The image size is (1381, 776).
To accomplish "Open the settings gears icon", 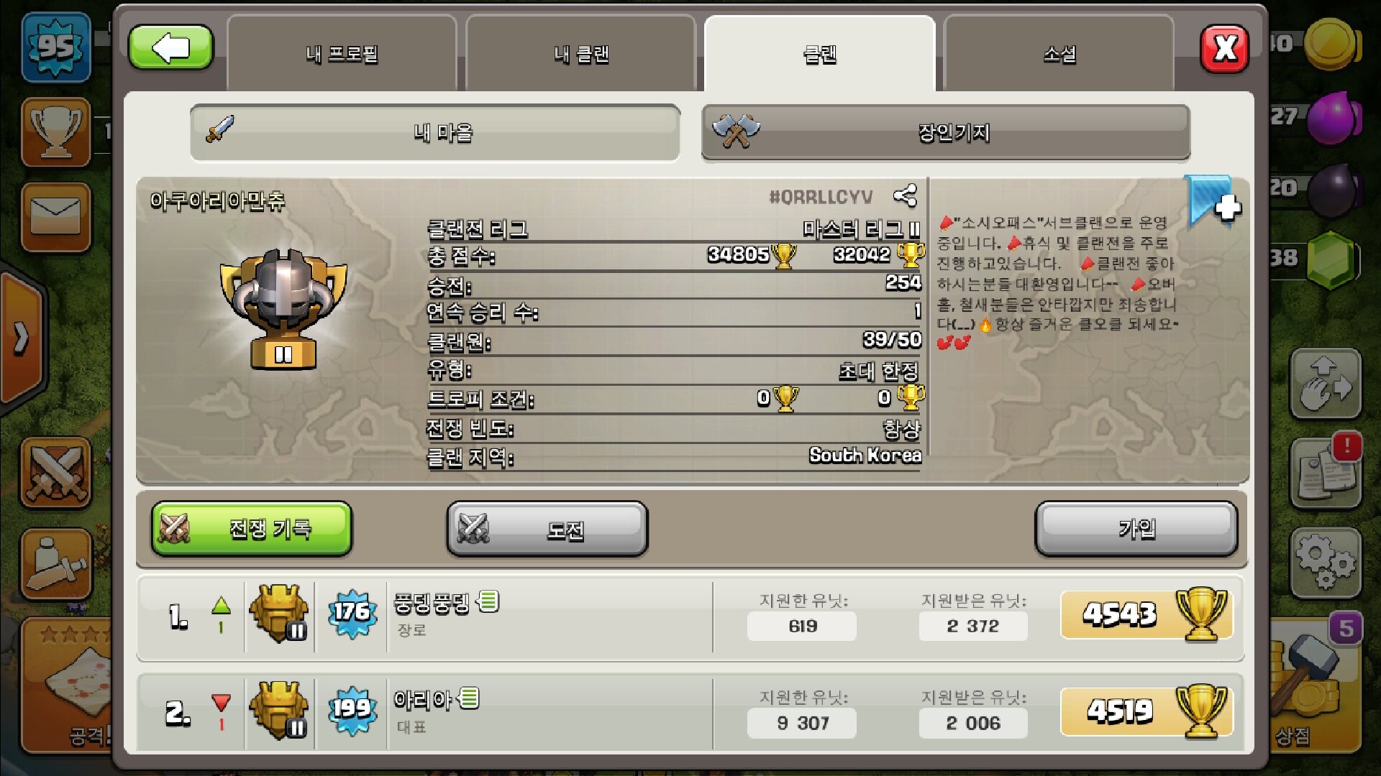I will [x=1326, y=564].
